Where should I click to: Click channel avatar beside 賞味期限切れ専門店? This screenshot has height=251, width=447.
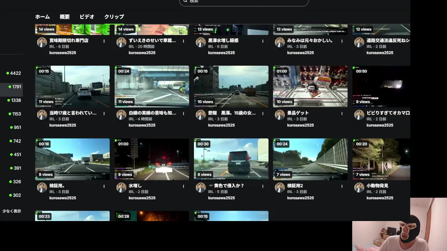(x=42, y=42)
